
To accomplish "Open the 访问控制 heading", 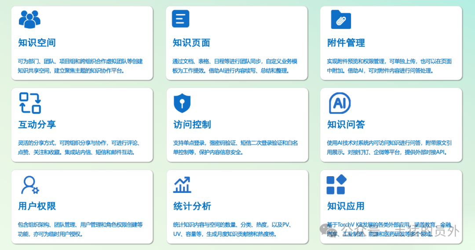I will point(192,124).
